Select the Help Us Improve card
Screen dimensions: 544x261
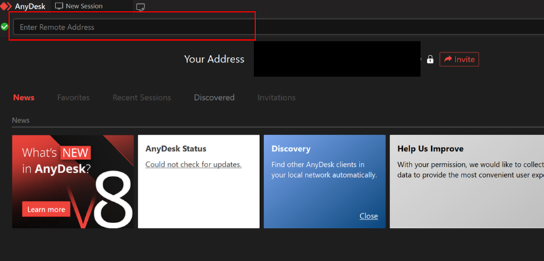(467, 181)
